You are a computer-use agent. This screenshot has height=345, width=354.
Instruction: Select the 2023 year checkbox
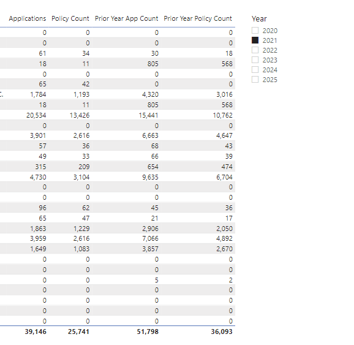pos(255,60)
